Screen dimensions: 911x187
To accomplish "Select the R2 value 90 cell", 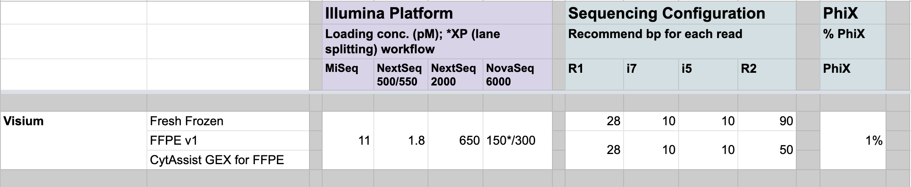I will pos(767,121).
